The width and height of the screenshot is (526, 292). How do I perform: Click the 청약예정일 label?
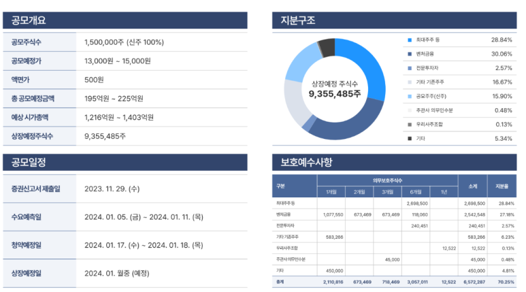[x=26, y=245]
